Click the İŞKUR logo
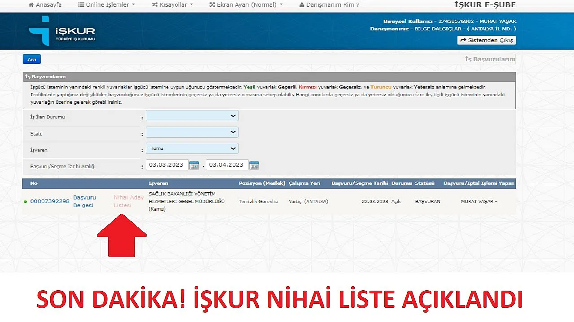 coord(62,31)
